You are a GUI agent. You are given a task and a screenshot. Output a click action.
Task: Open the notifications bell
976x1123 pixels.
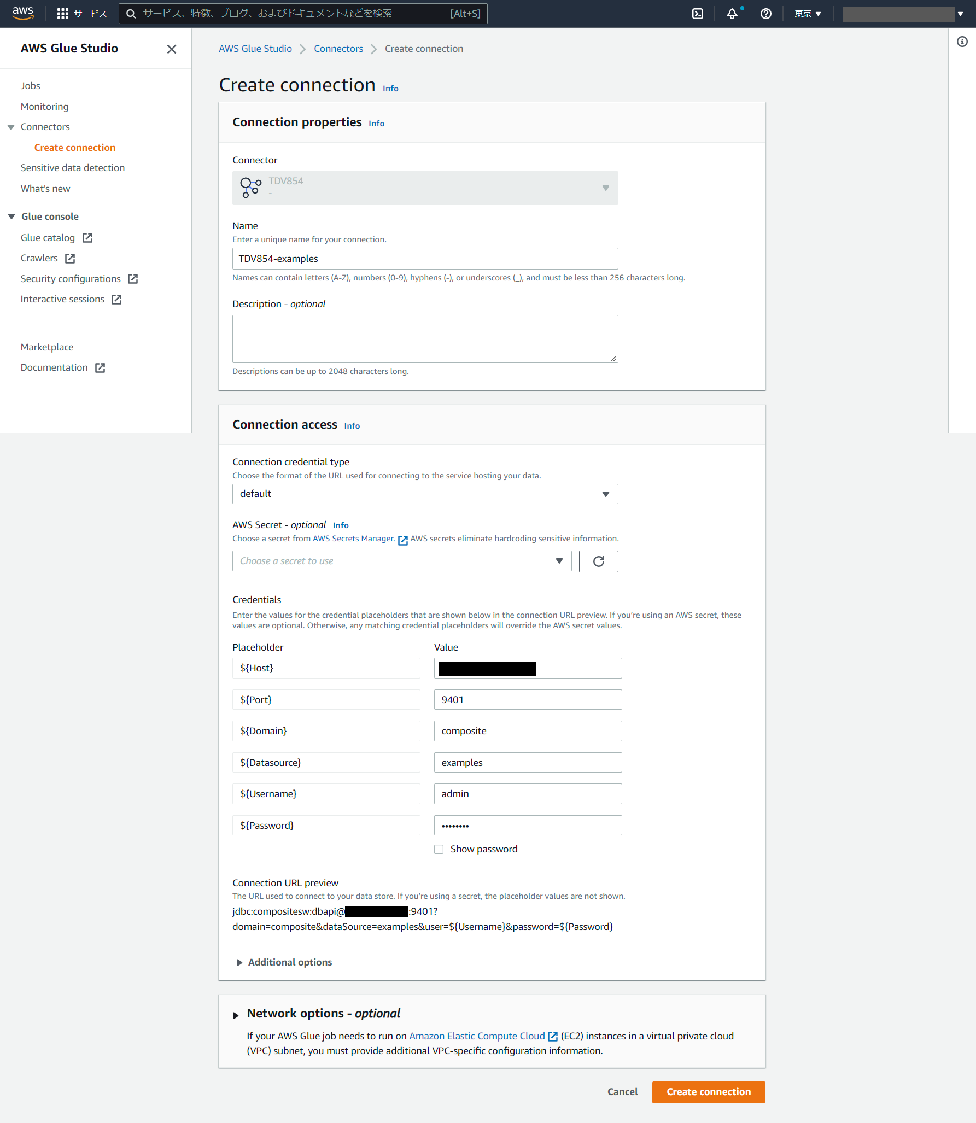click(732, 14)
